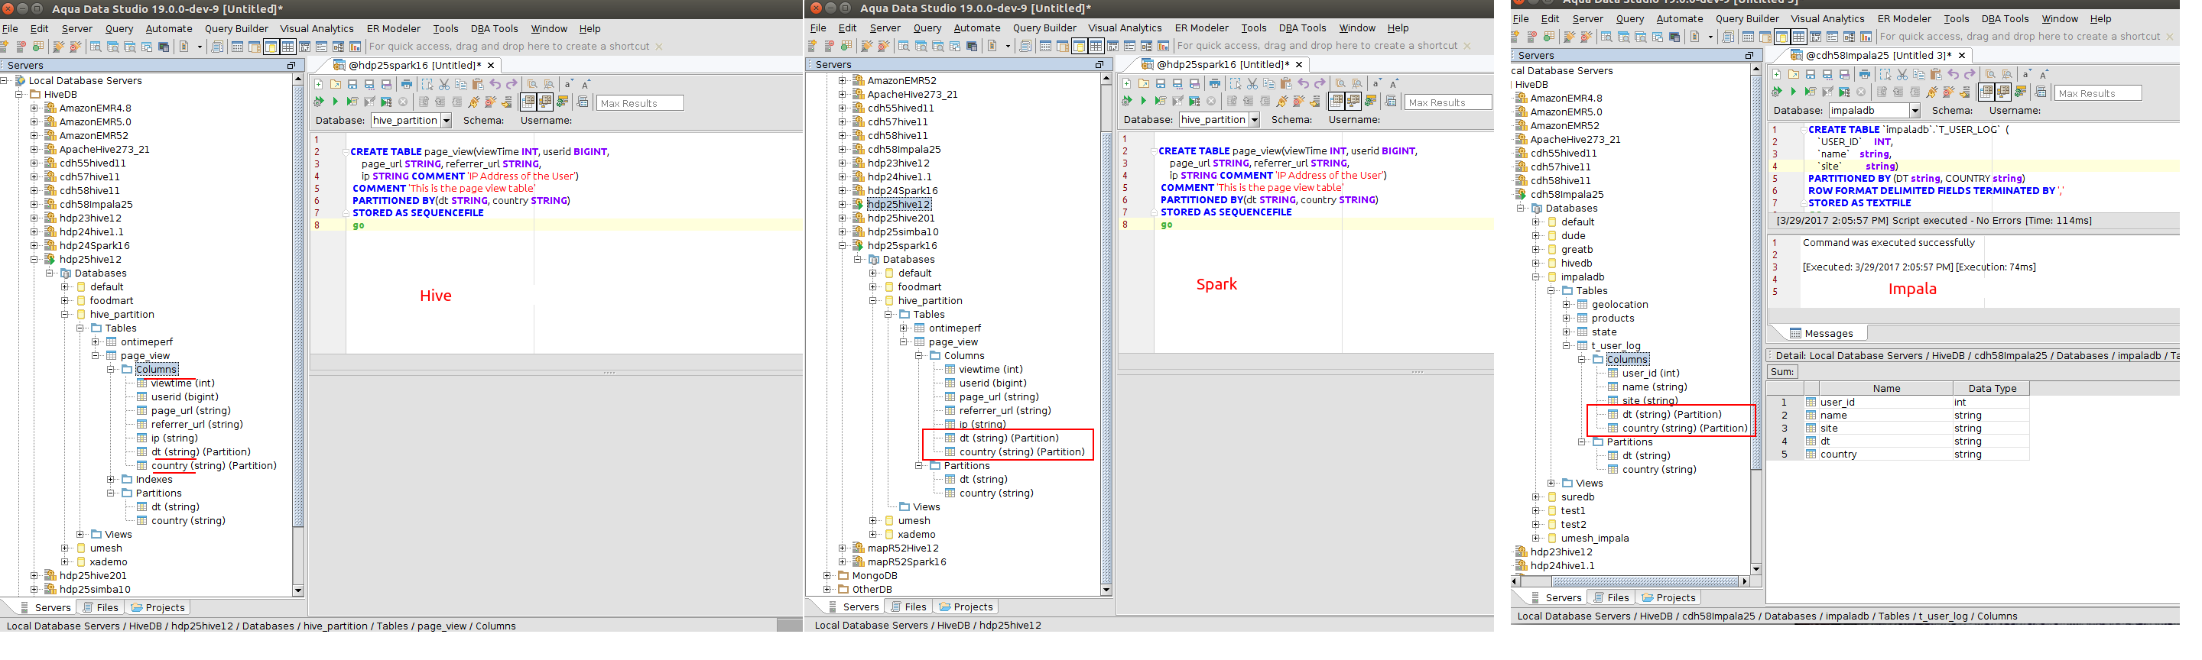
Task: Dismiss the shortcut bar X in the leftmost window
Action: 659,46
